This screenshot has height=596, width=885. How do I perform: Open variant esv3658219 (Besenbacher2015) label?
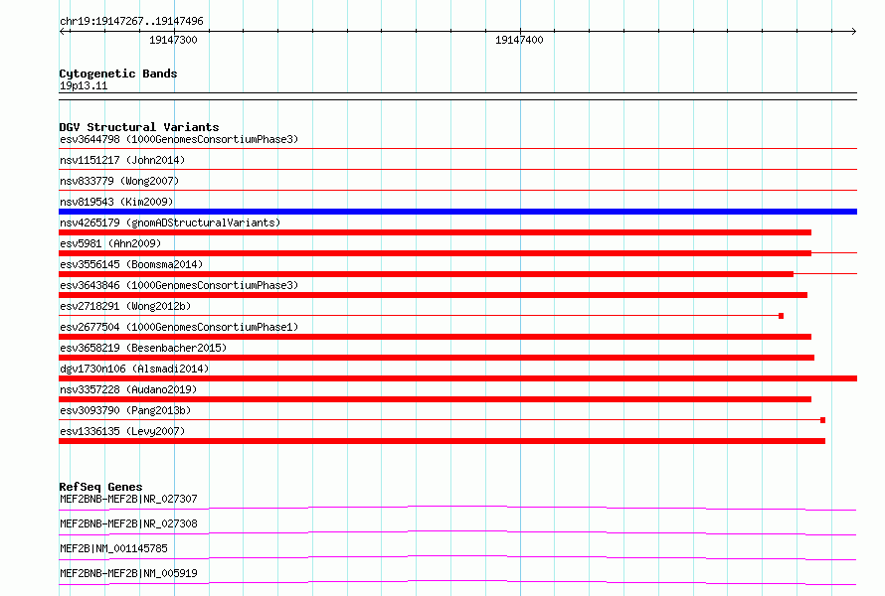pyautogui.click(x=143, y=348)
